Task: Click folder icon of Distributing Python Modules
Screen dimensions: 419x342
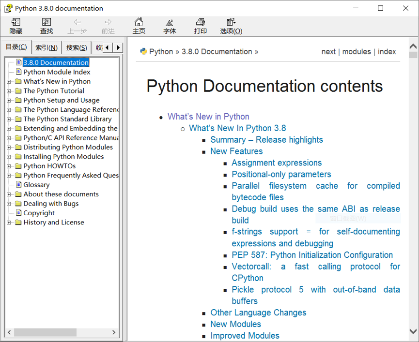Action: pyautogui.click(x=18, y=147)
